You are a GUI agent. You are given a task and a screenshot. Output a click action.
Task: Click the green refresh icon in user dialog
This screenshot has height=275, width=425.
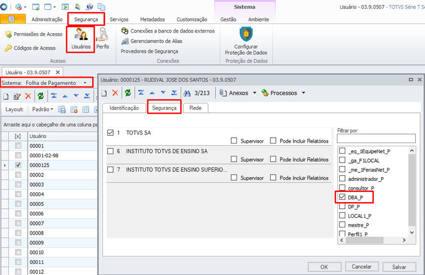[x=128, y=93]
